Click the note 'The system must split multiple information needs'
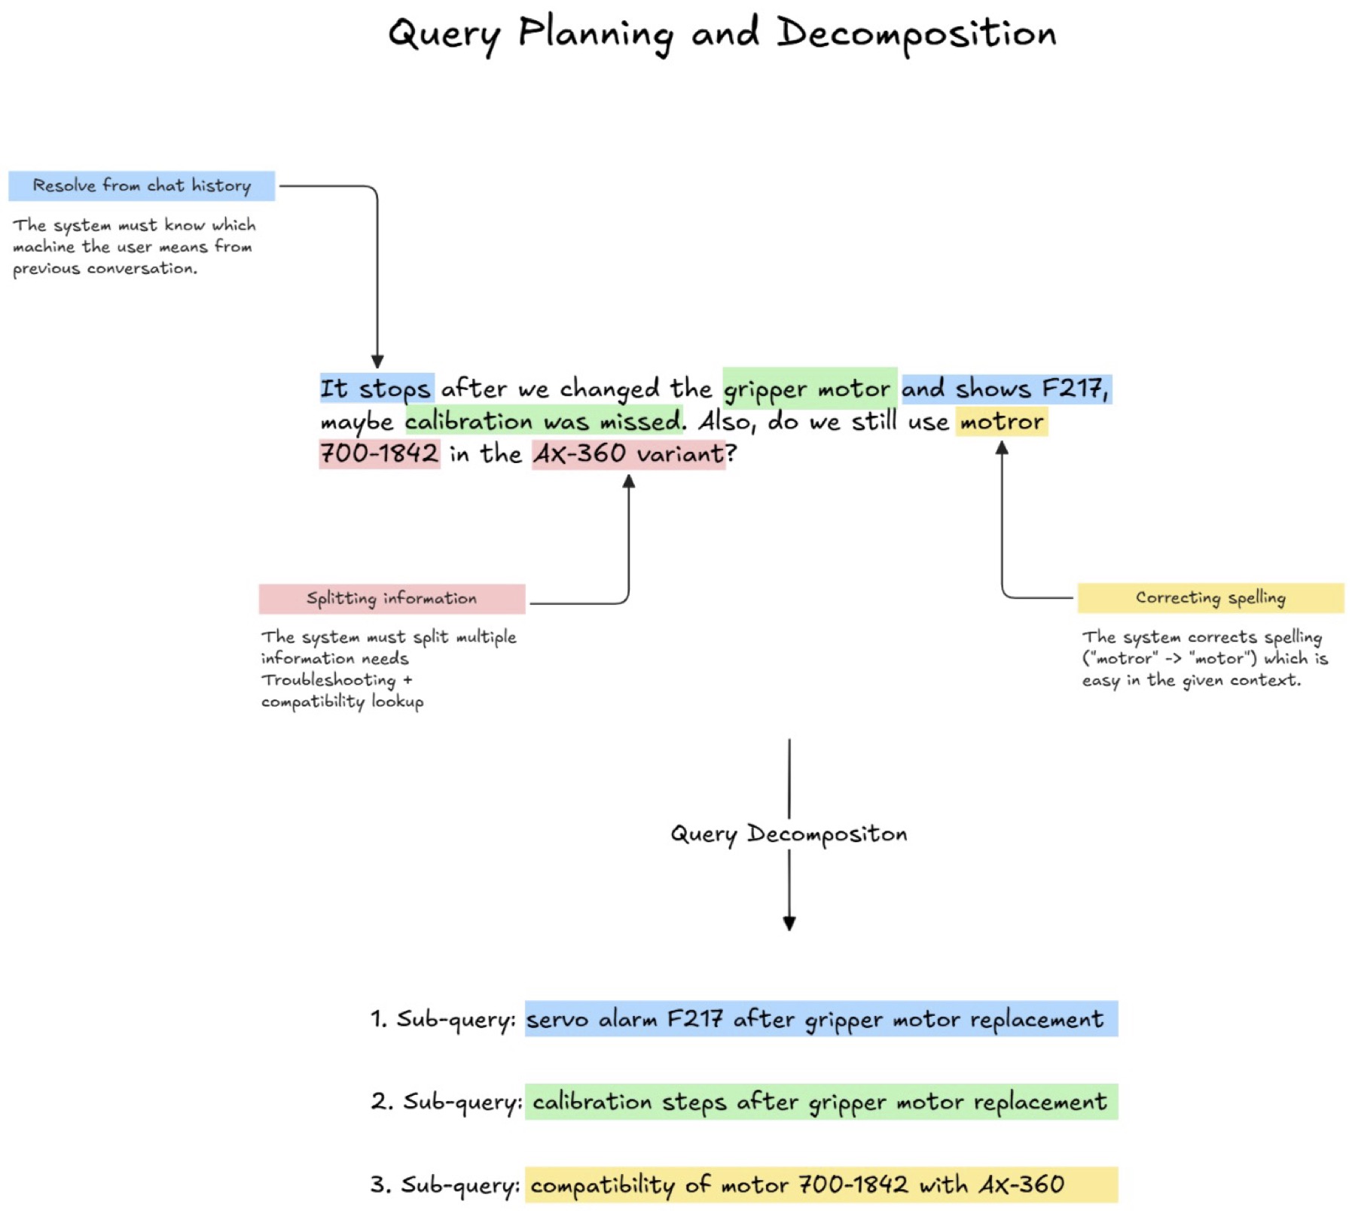Viewport: 1352px width, 1211px height. [x=388, y=669]
